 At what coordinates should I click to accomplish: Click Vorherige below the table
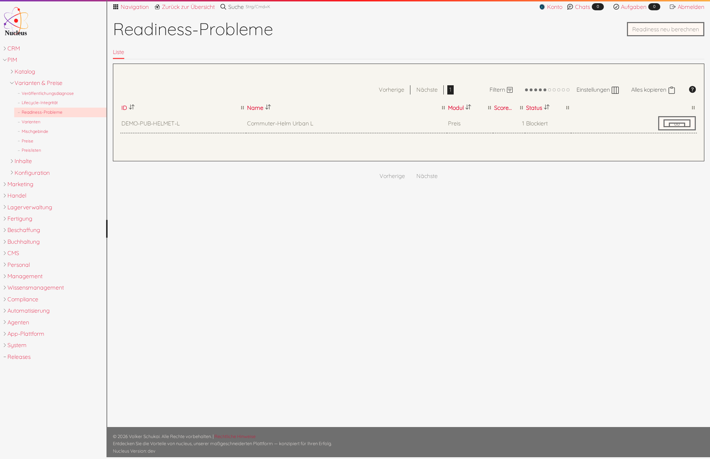click(x=392, y=176)
